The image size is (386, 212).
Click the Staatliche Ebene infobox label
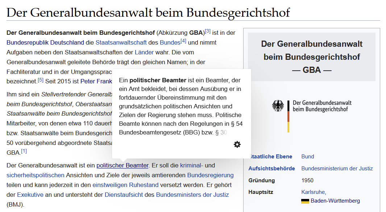coord(271,157)
